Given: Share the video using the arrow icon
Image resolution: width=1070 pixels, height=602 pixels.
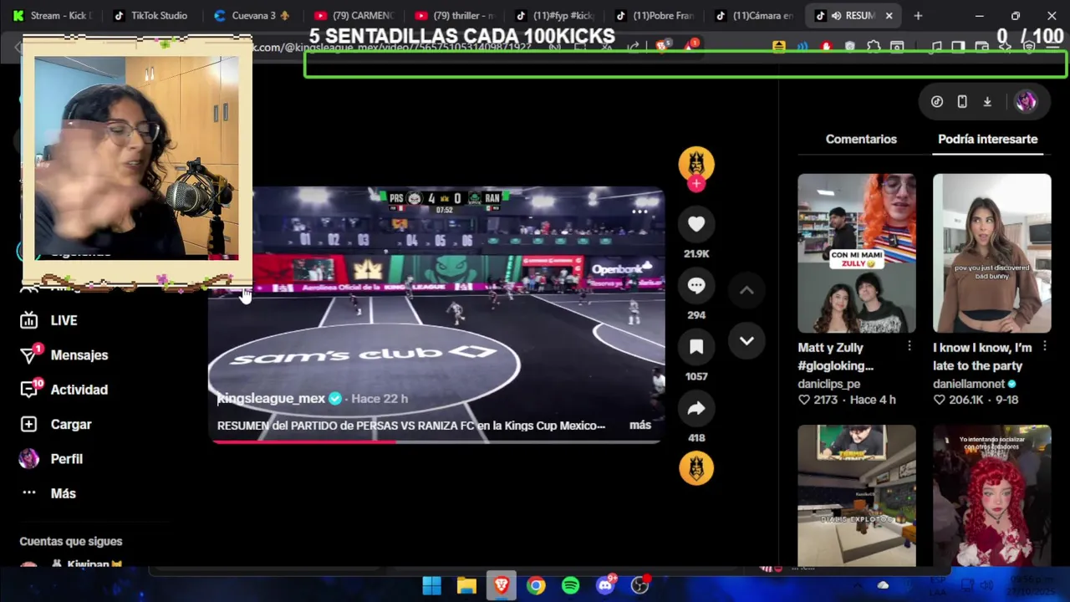Looking at the screenshot, I should pyautogui.click(x=696, y=408).
